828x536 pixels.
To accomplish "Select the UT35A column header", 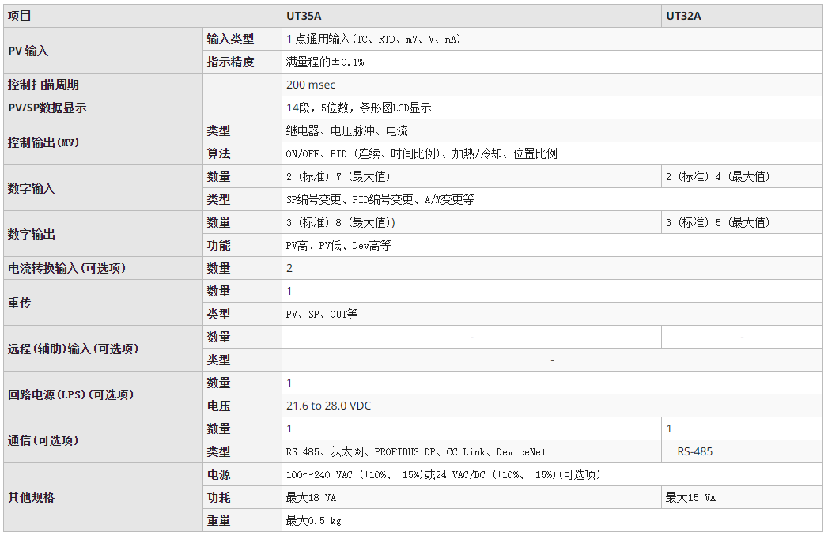I will (471, 16).
